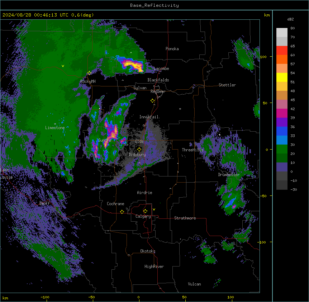Click the ThreeHills city label
Image resolution: width=309 pixels, height=302 pixels.
click(x=192, y=150)
